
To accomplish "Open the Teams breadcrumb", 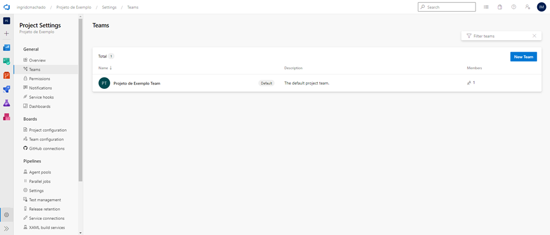I will (x=133, y=7).
